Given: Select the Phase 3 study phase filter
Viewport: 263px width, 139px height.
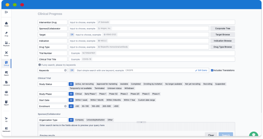Looking at the screenshot, I should (x=146, y=94).
